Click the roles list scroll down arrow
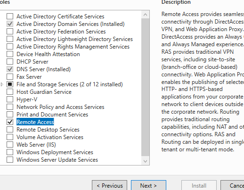Viewport: 244px width, 190px height. (x=145, y=161)
